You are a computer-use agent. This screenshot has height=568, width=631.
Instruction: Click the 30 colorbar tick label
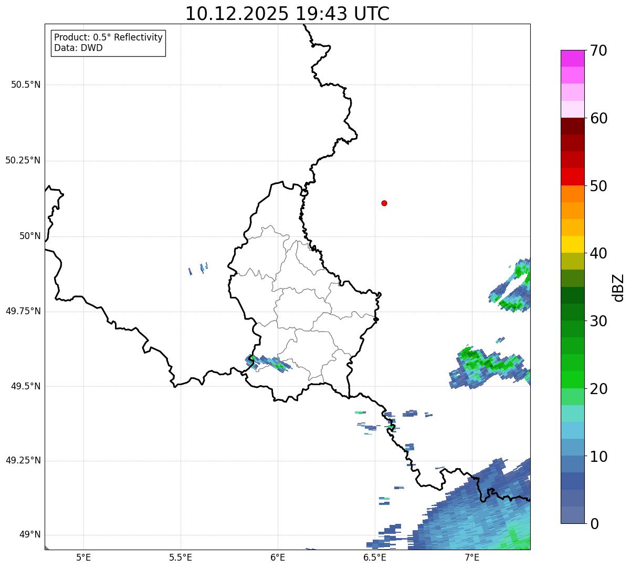click(x=598, y=321)
